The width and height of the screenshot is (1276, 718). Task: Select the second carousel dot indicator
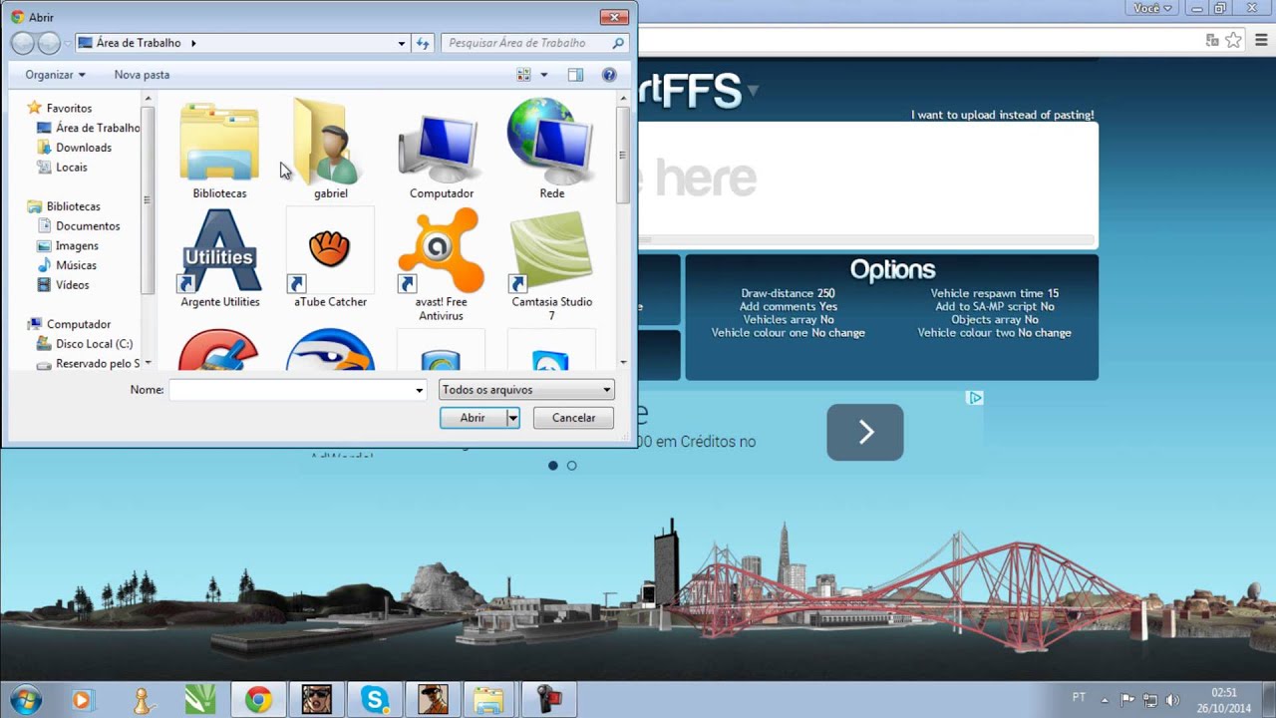pos(571,466)
